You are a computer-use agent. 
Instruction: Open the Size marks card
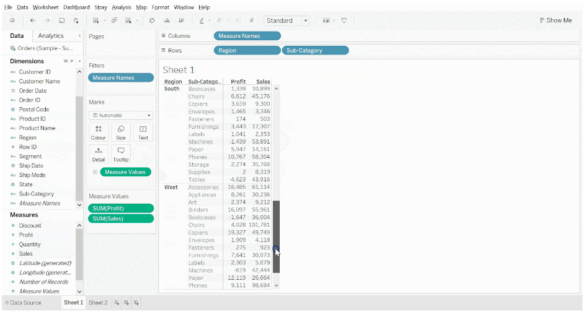pyautogui.click(x=121, y=132)
